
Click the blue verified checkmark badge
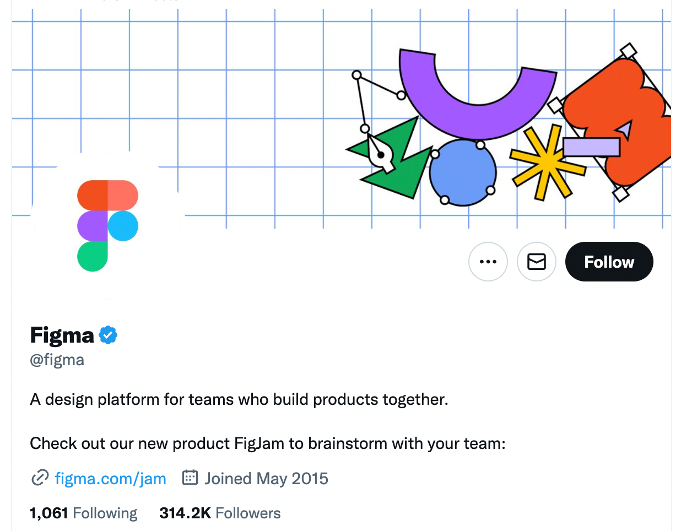pyautogui.click(x=108, y=335)
